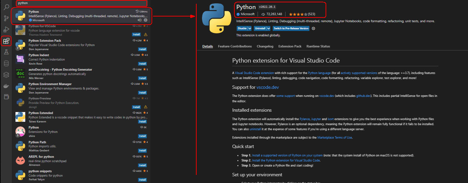Install the Python Extension Pack
This screenshot has height=183, width=468.
click(142, 49)
